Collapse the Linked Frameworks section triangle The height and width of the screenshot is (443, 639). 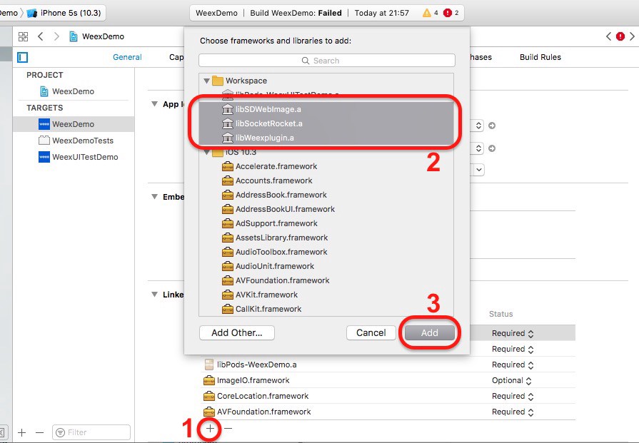[x=154, y=294]
